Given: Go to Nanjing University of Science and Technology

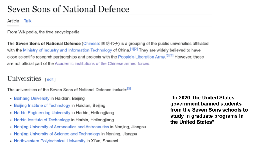Looking at the screenshot, I should tap(57, 134).
